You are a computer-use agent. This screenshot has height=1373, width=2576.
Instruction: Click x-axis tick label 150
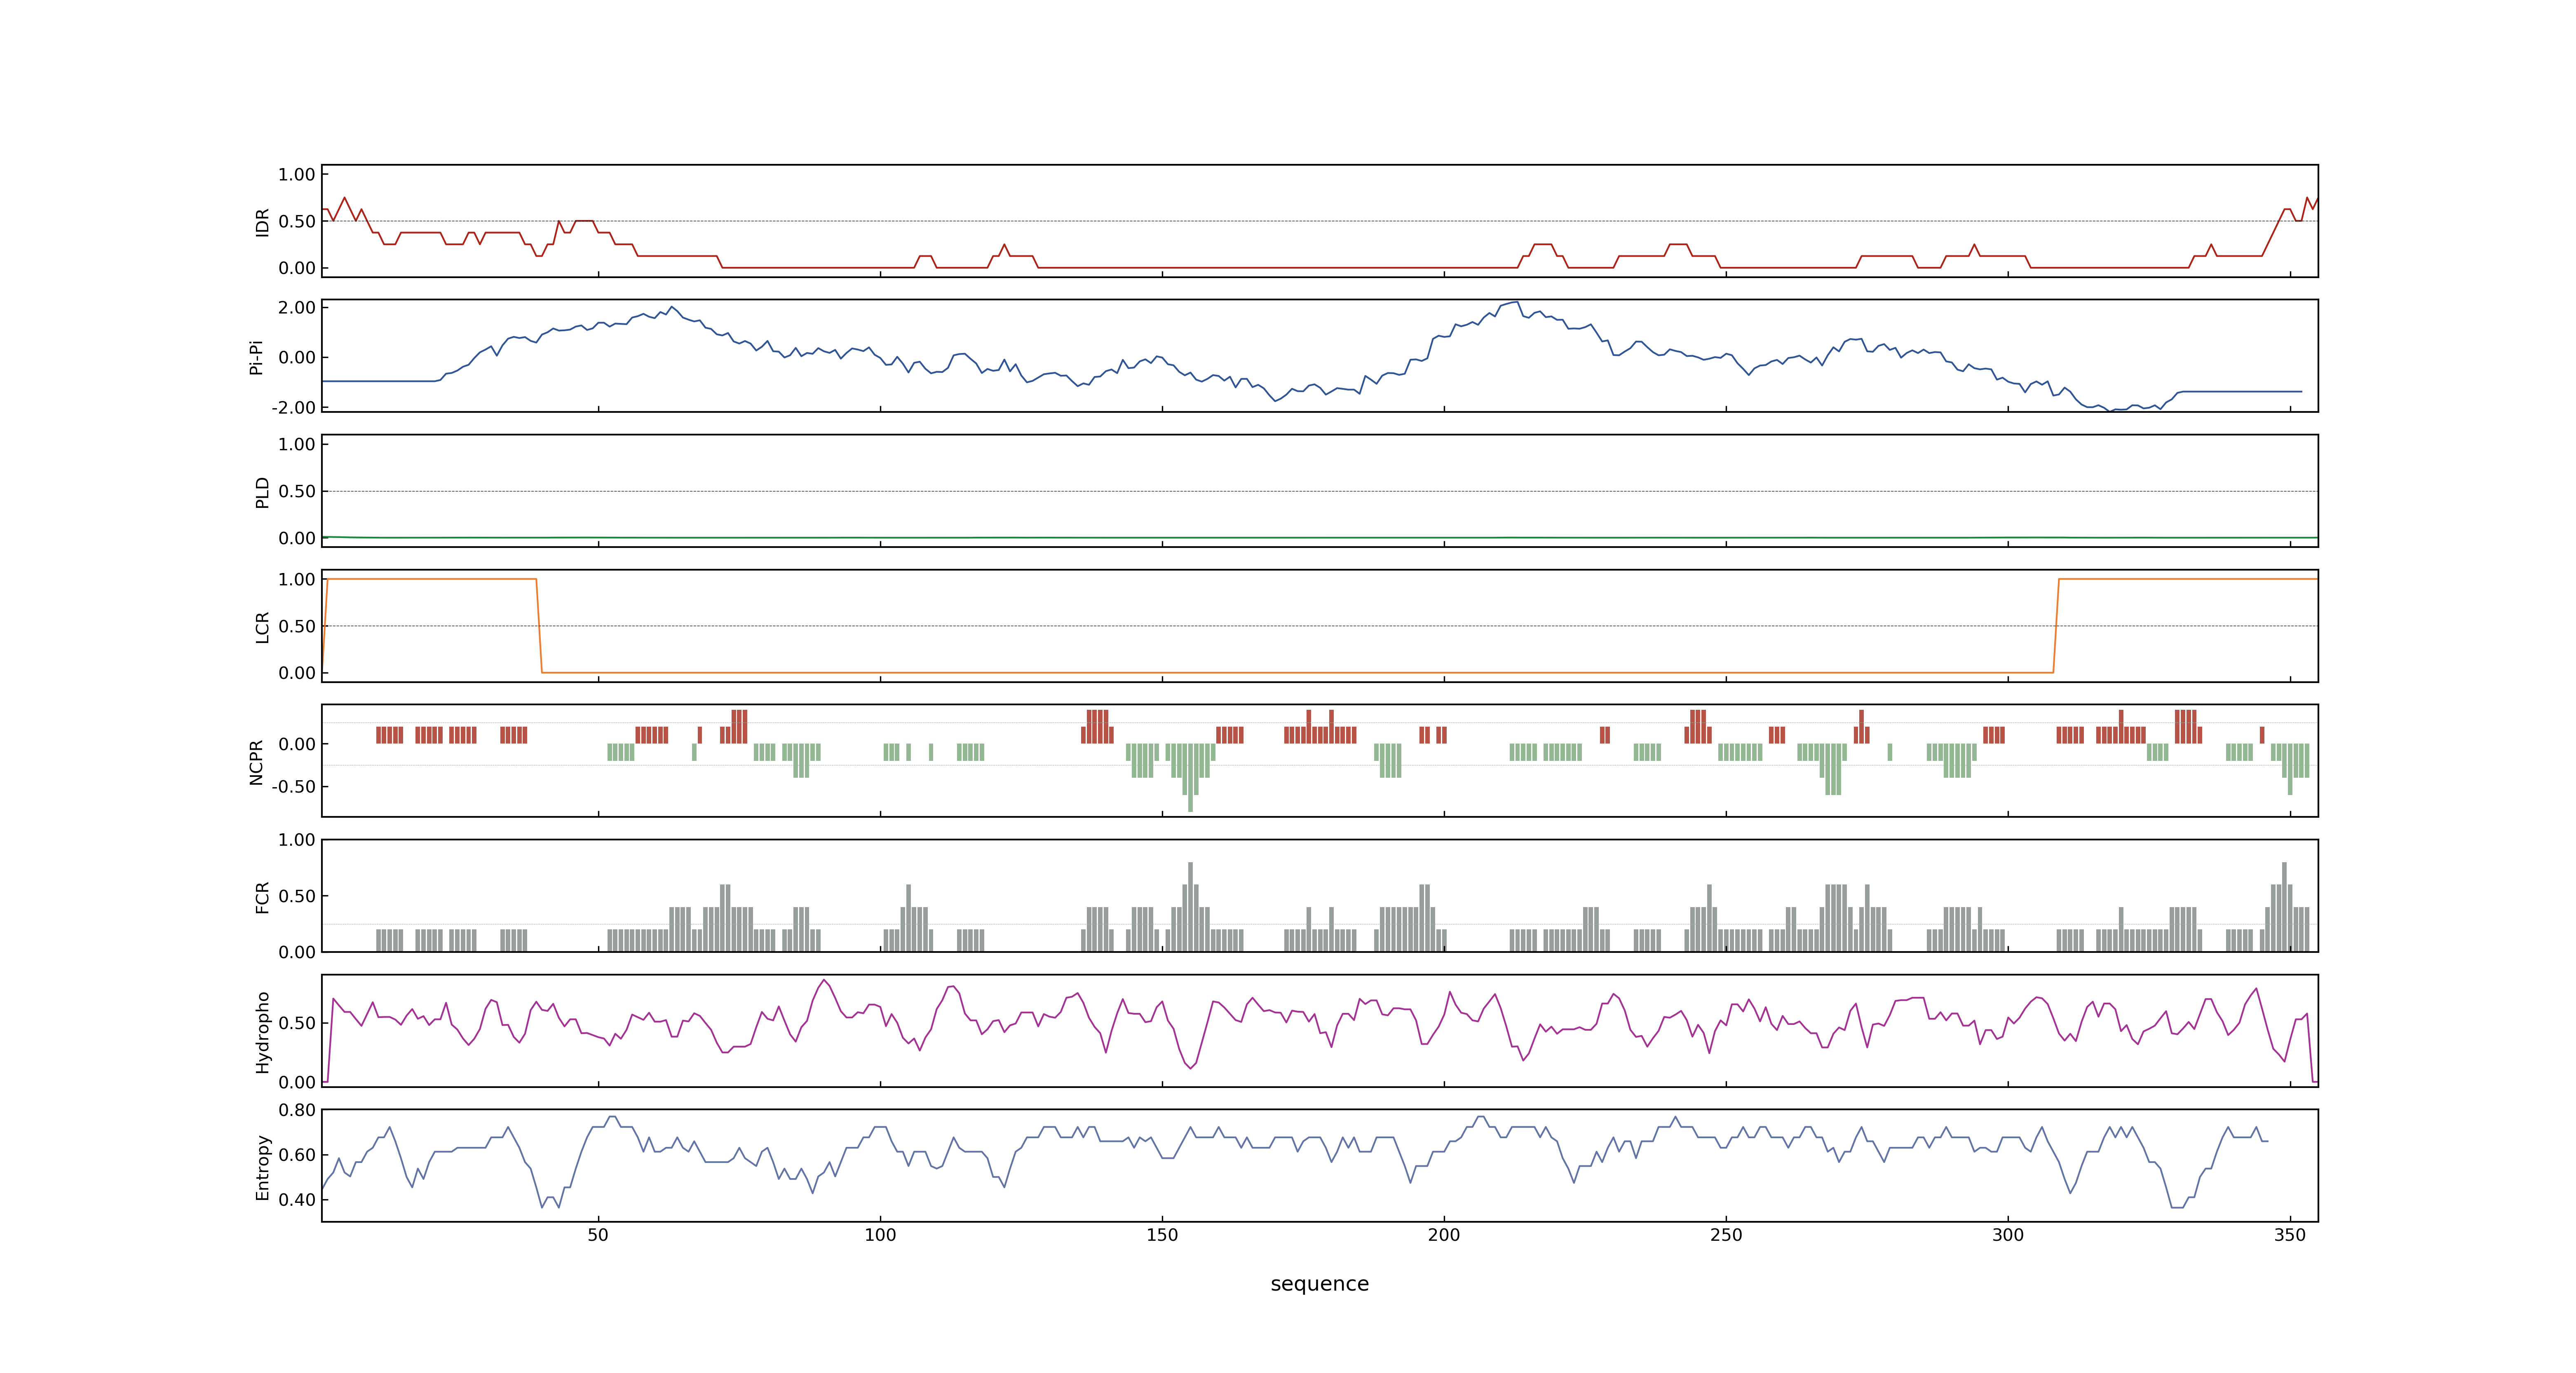click(x=1162, y=1235)
